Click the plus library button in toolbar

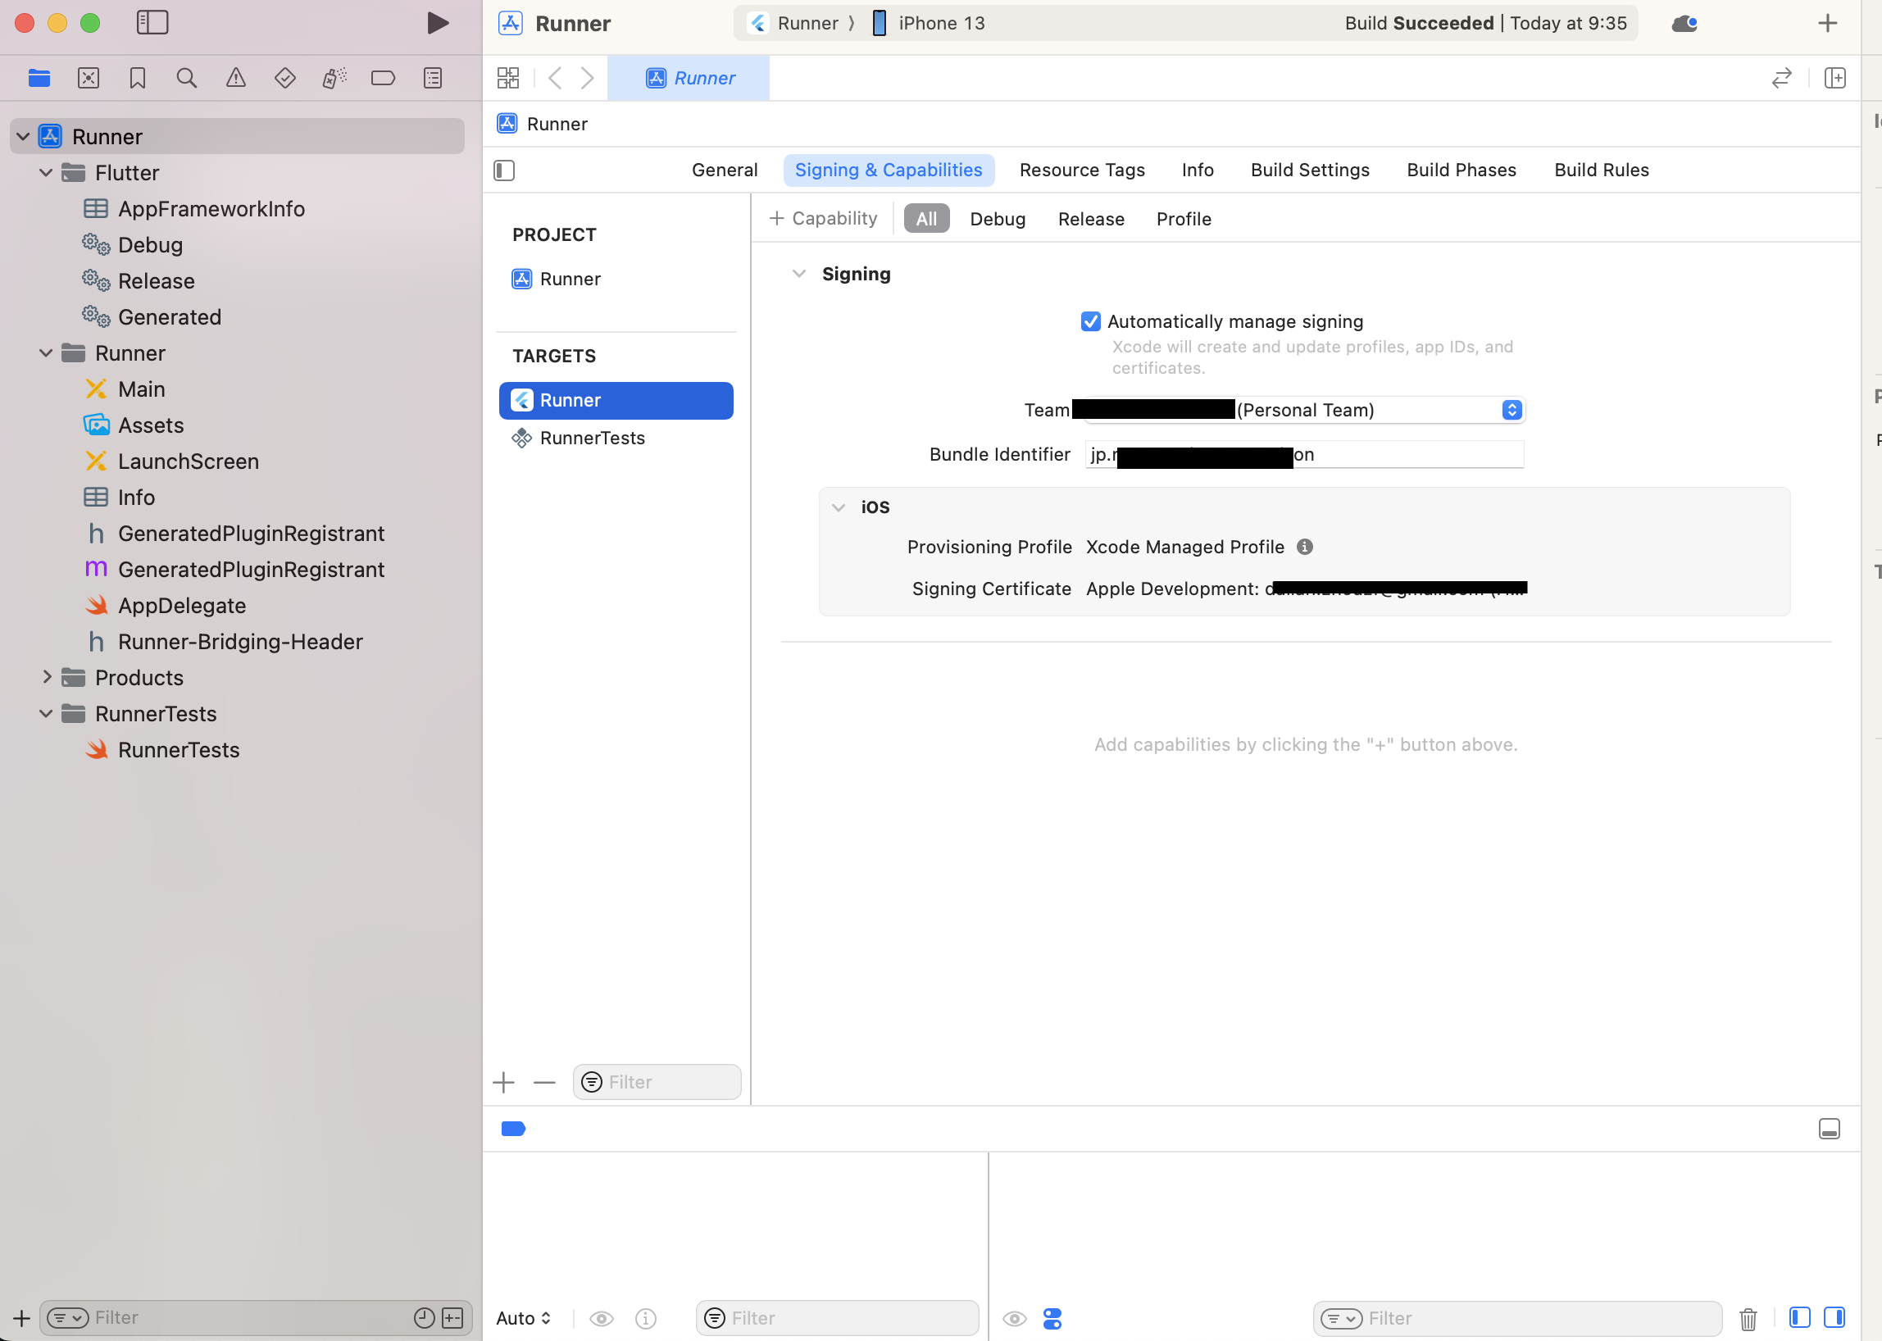coord(1828,23)
